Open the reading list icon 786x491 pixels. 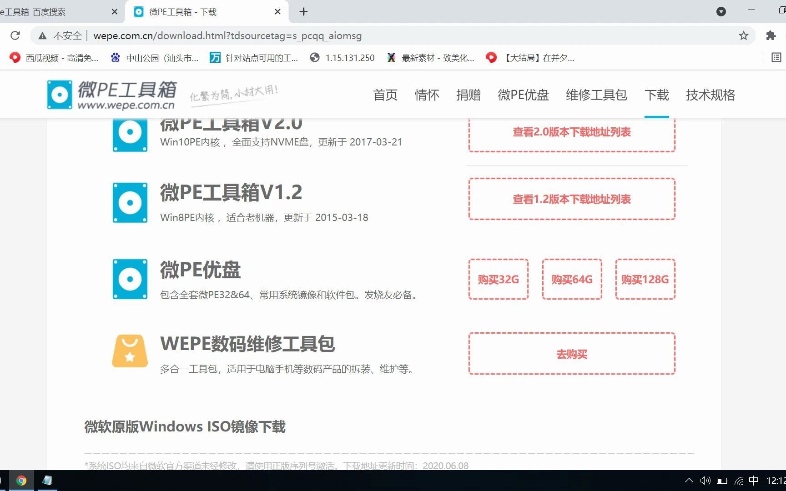[776, 57]
